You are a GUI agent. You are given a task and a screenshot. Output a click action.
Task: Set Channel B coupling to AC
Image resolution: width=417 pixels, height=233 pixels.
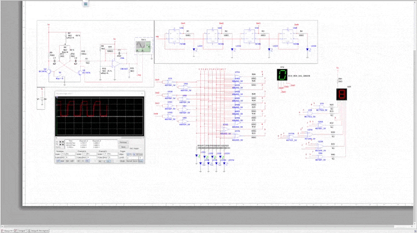(x=100, y=161)
